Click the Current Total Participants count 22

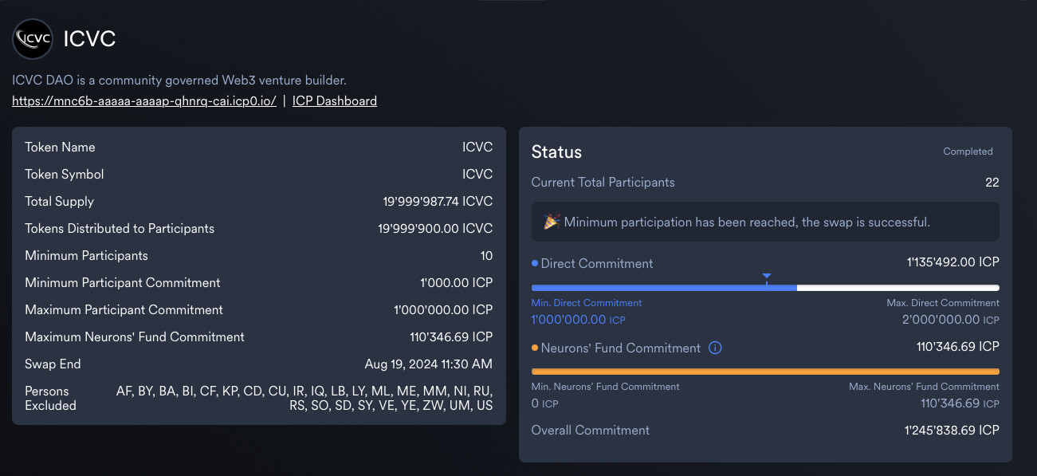pyautogui.click(x=992, y=183)
